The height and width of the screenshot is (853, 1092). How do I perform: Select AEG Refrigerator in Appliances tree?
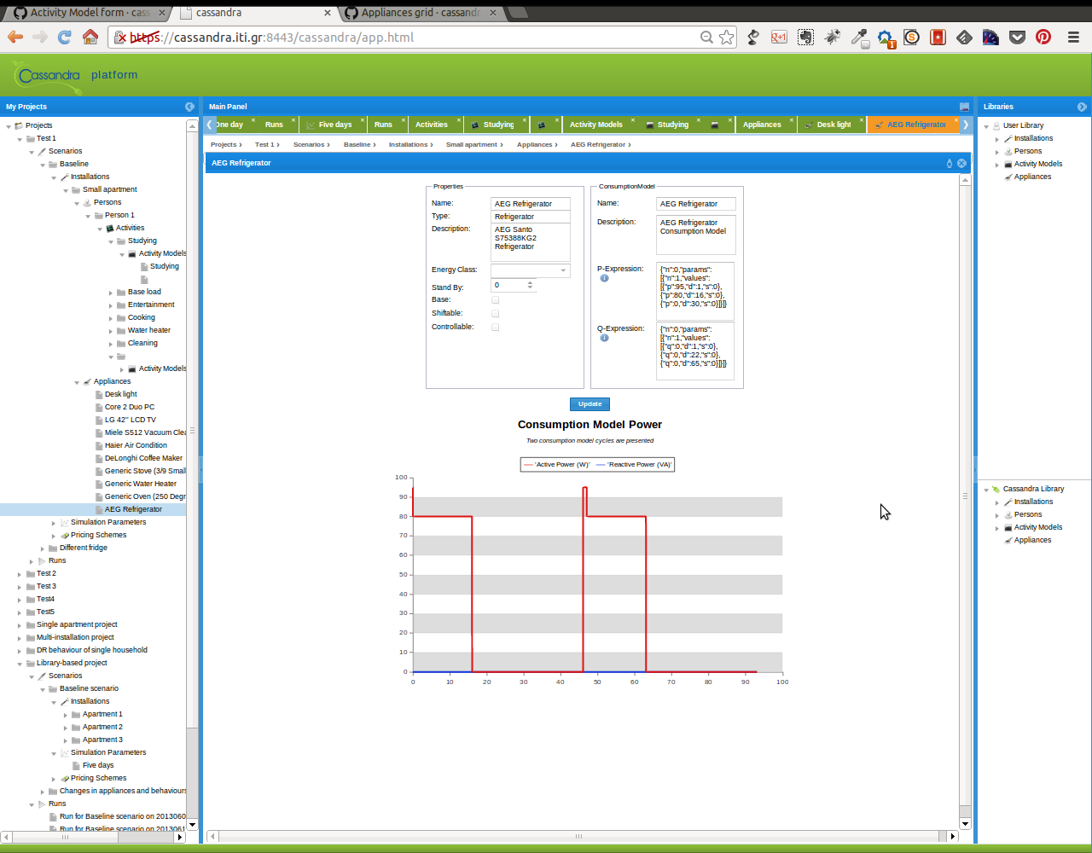tap(133, 509)
